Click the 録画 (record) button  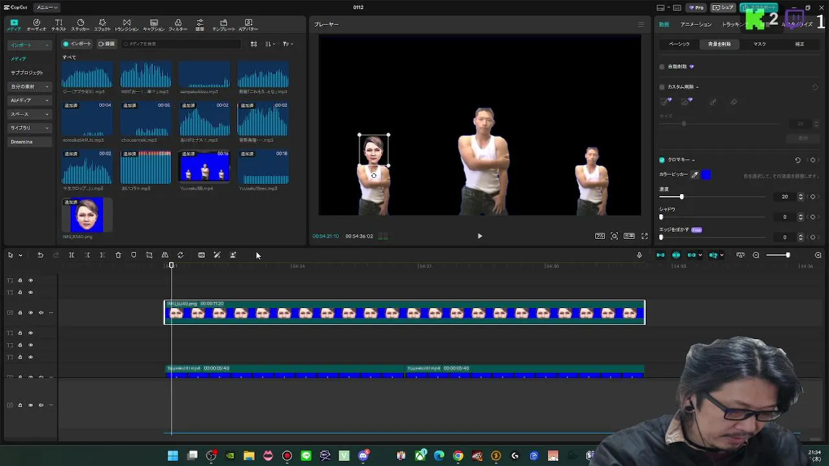tap(107, 44)
